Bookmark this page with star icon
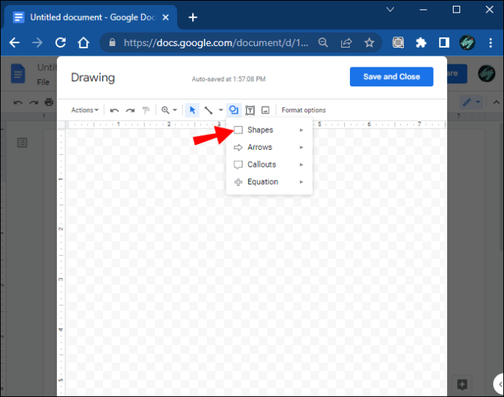Image resolution: width=504 pixels, height=397 pixels. tap(370, 42)
